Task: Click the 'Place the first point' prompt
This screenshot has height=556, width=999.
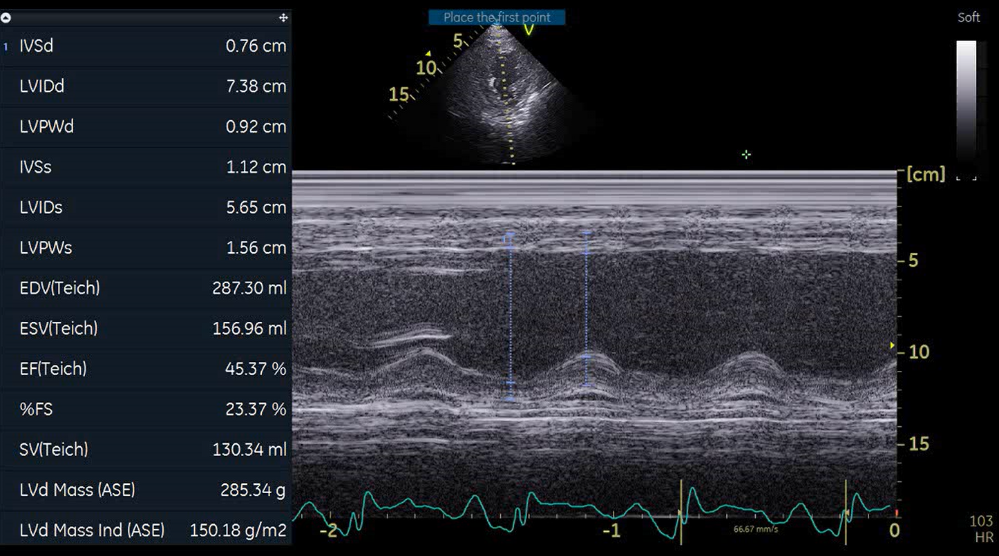Action: [x=496, y=17]
